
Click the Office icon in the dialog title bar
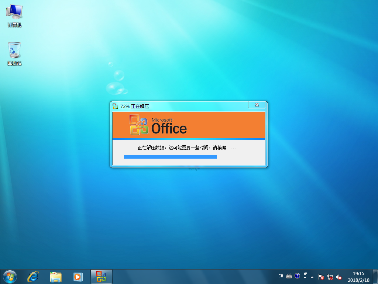click(x=115, y=106)
